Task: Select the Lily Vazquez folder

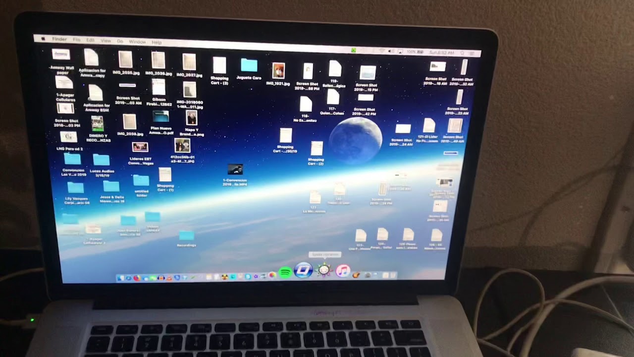Action: tap(76, 193)
